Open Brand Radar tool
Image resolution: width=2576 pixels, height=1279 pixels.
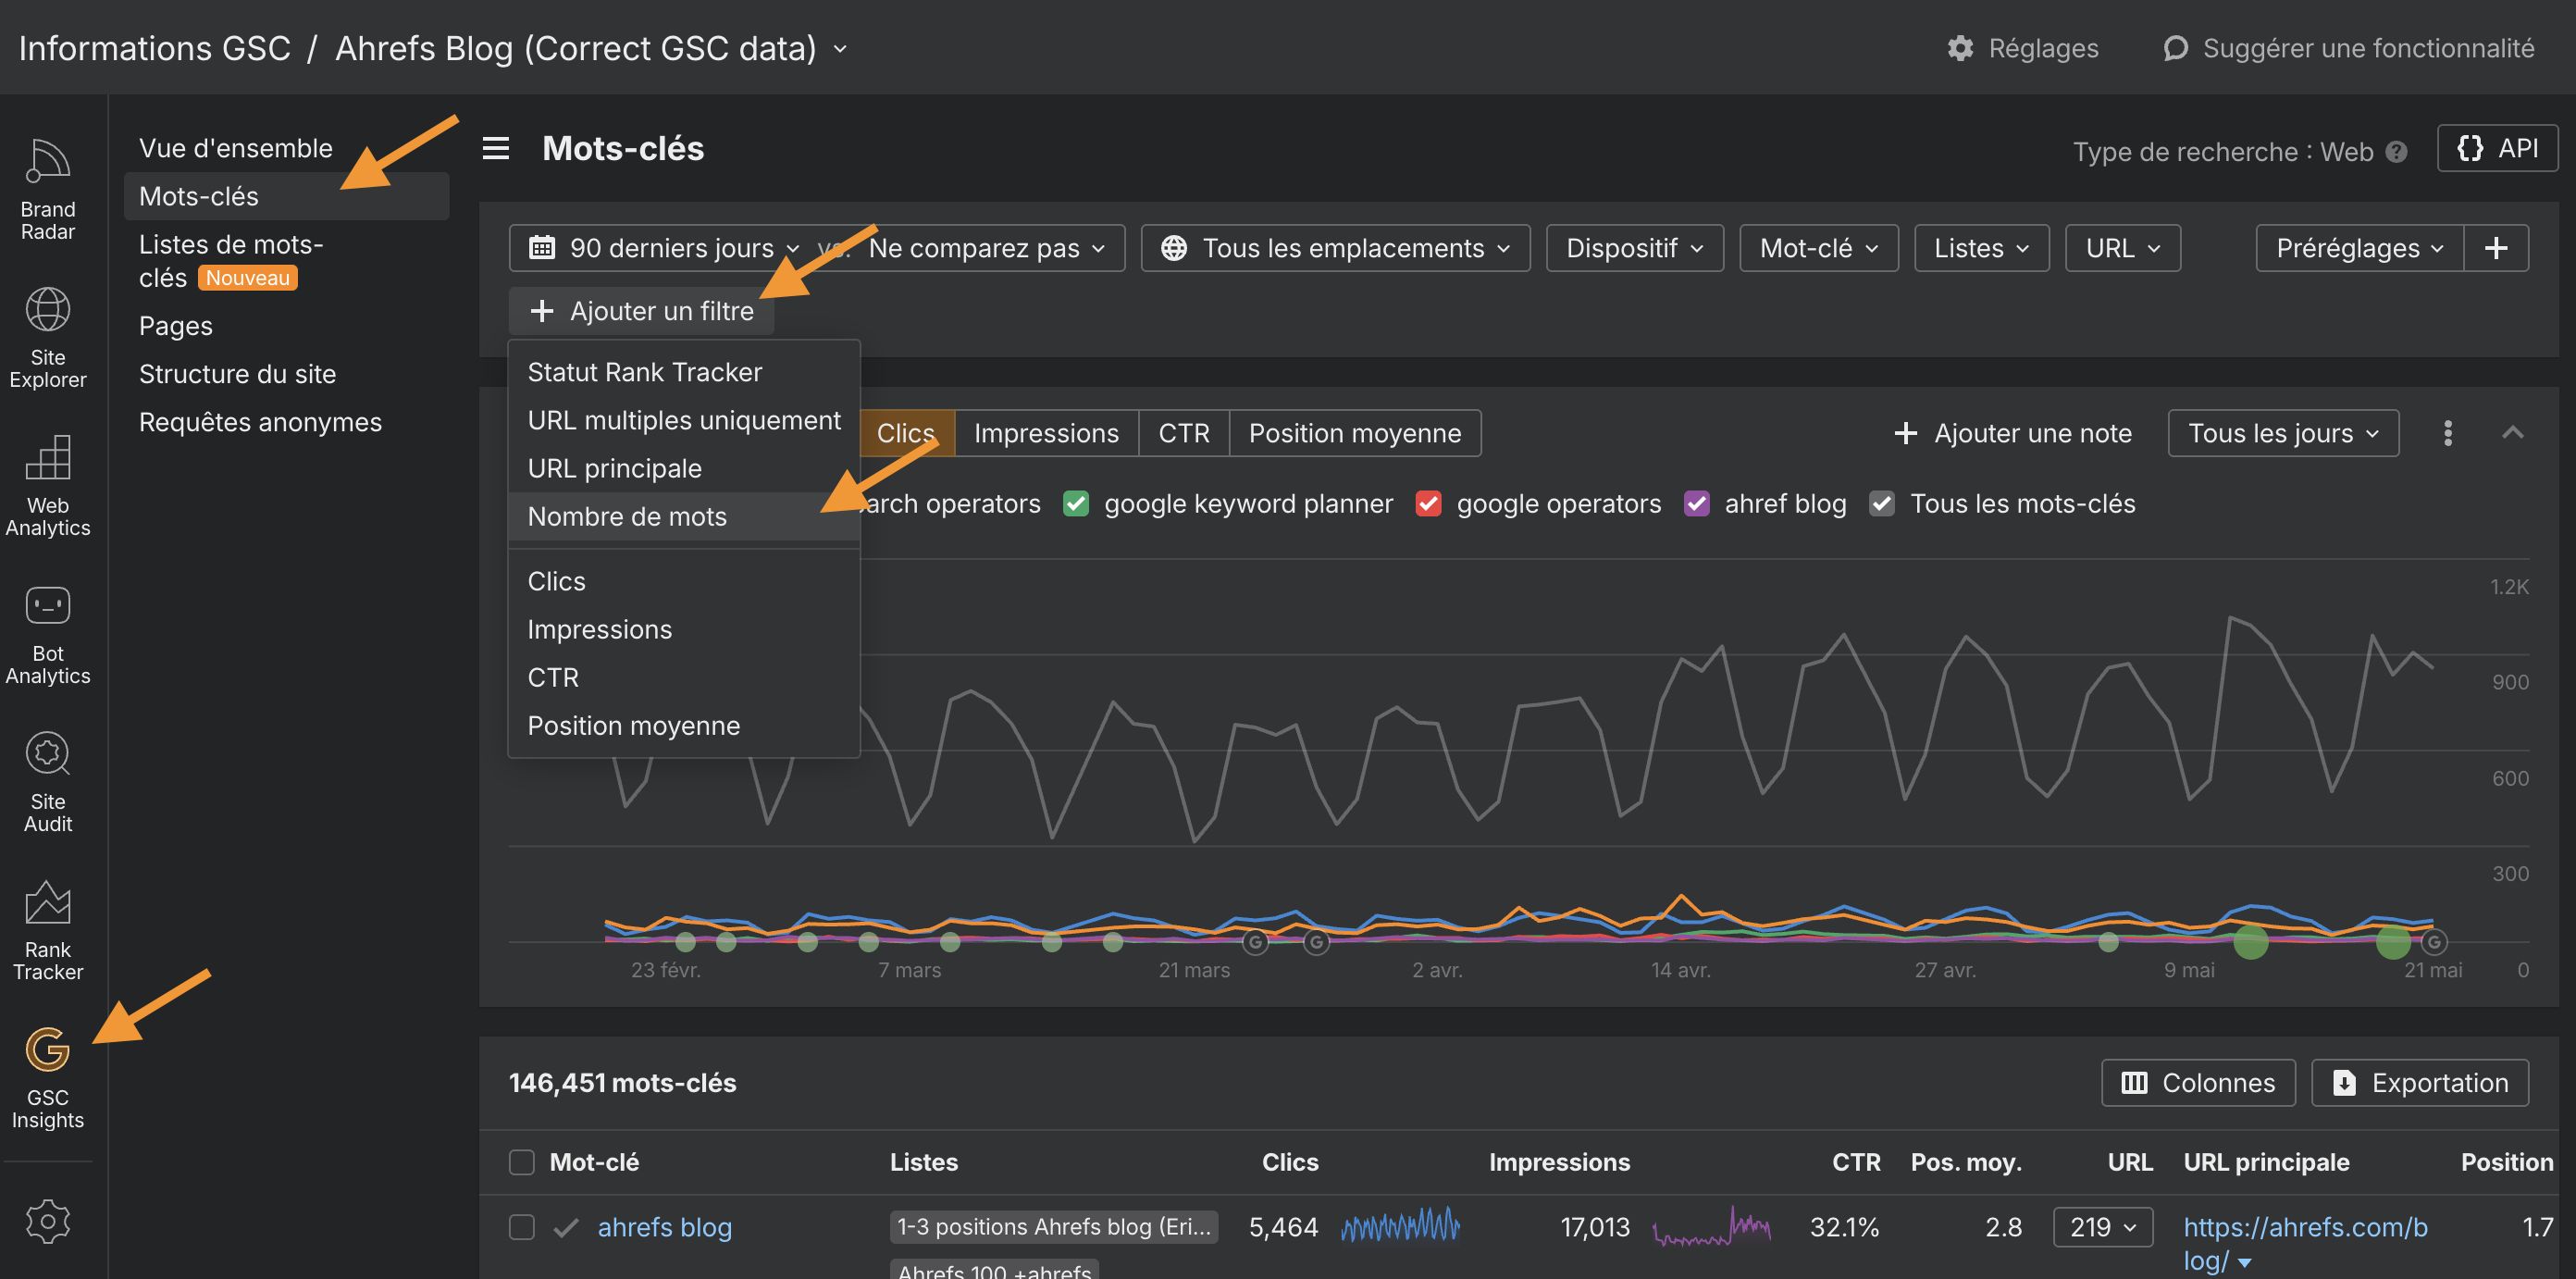pos(47,190)
